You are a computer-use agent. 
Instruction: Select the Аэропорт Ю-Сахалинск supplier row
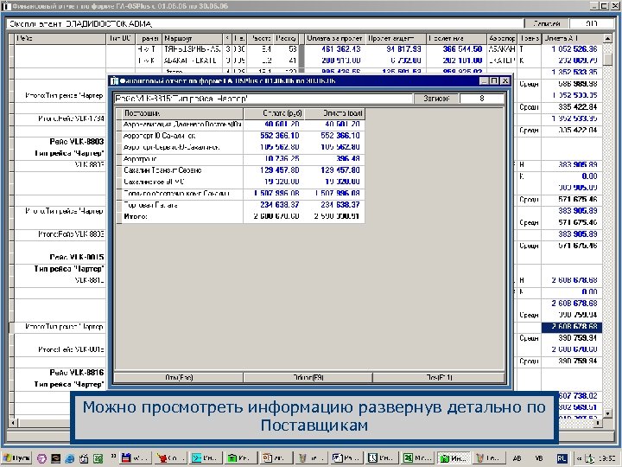pyautogui.click(x=240, y=136)
